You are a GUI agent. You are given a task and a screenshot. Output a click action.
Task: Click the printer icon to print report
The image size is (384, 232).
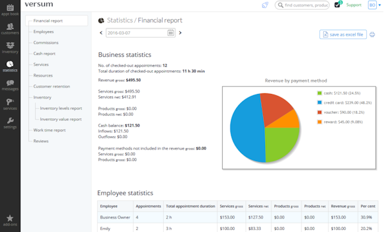pos(372,35)
